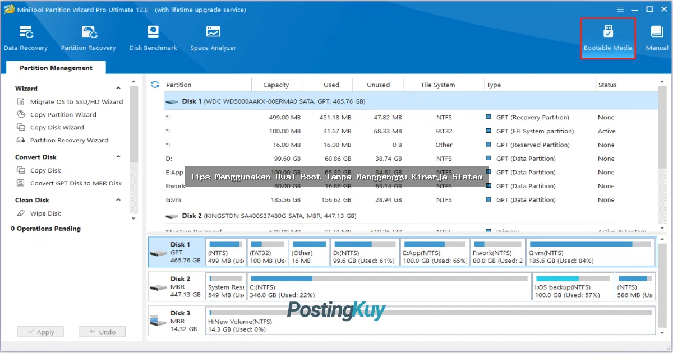Select H:New Volume(NTFS) block
This screenshot has width=673, height=353.
coord(430,321)
